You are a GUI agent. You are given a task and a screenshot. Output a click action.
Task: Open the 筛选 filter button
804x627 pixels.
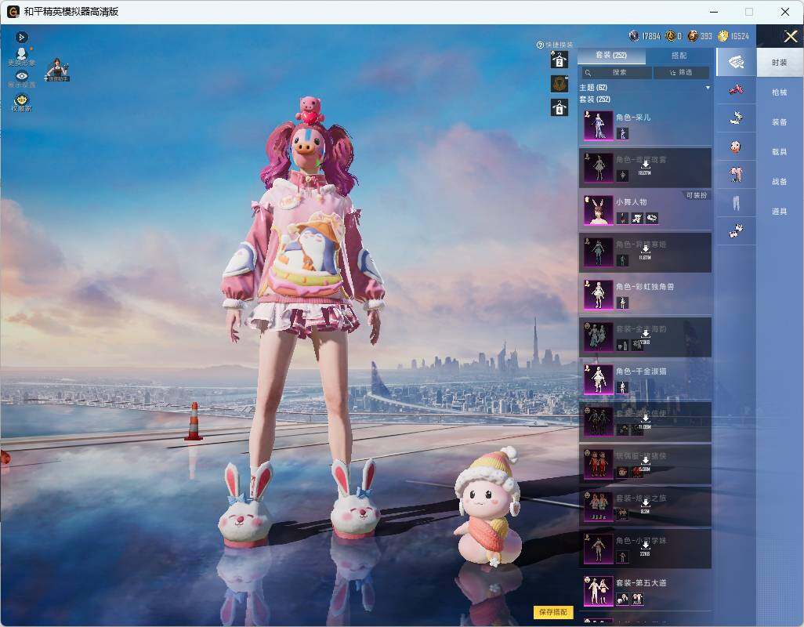click(682, 73)
